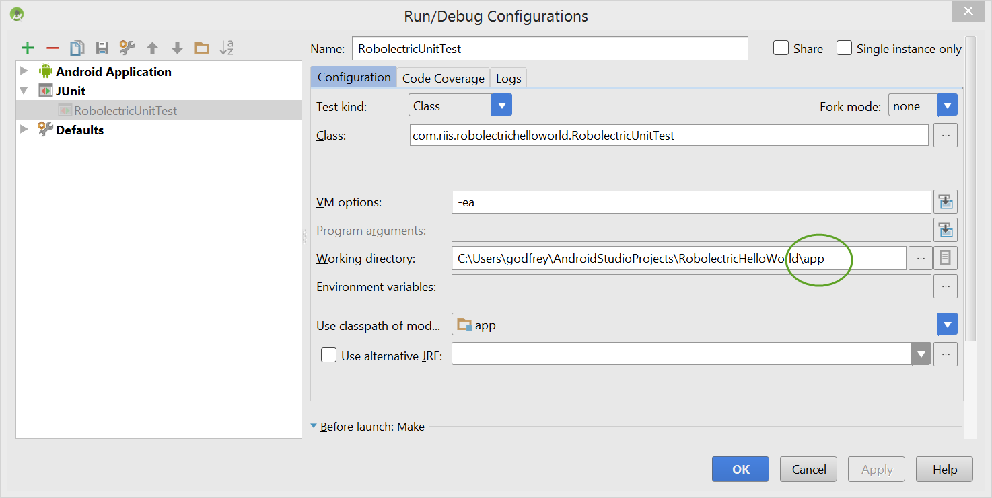992x498 pixels.
Task: Open Use classpath of module dropdown
Action: point(947,325)
